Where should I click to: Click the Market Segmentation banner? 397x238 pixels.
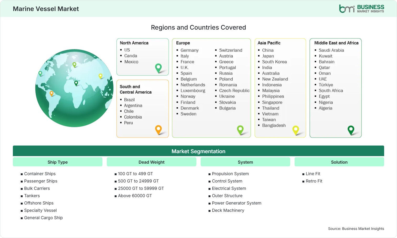[198, 151]
